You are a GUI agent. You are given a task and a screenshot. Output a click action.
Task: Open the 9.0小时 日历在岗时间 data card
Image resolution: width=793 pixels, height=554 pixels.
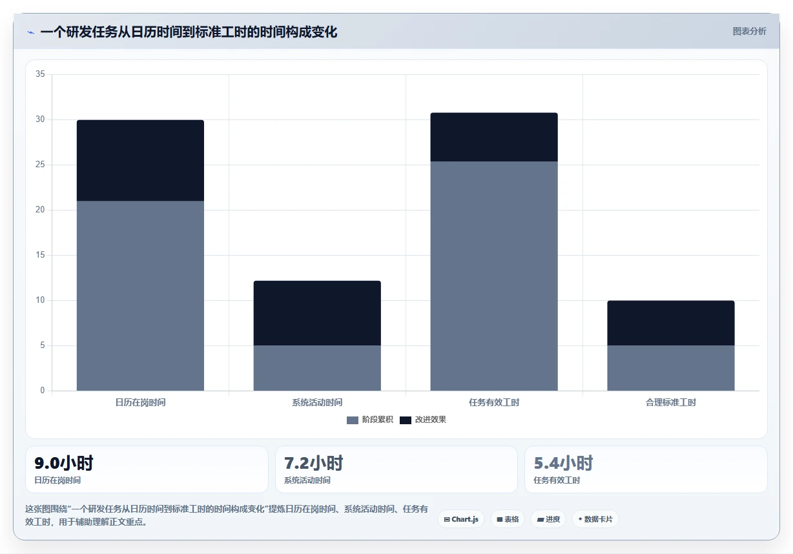tap(147, 469)
